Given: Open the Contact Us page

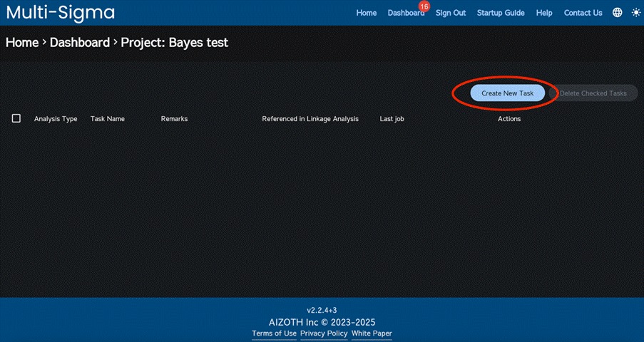Looking at the screenshot, I should (583, 13).
